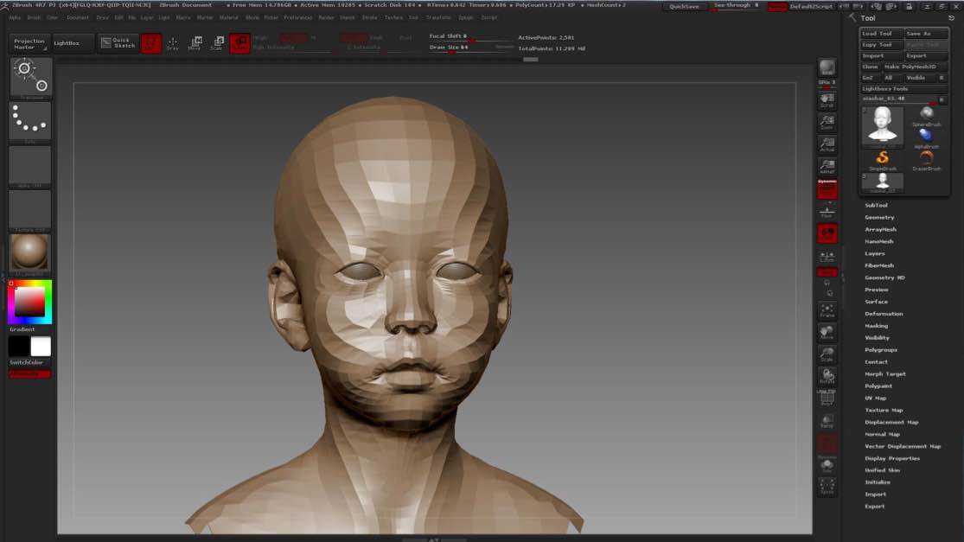Select the red Rotate transform mode on top shelf

coord(239,43)
